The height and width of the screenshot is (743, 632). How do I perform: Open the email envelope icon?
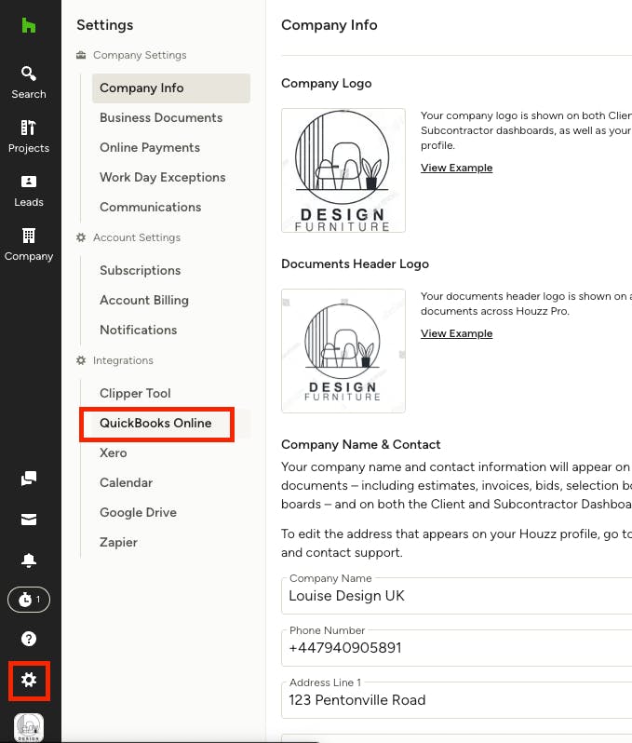pos(29,520)
